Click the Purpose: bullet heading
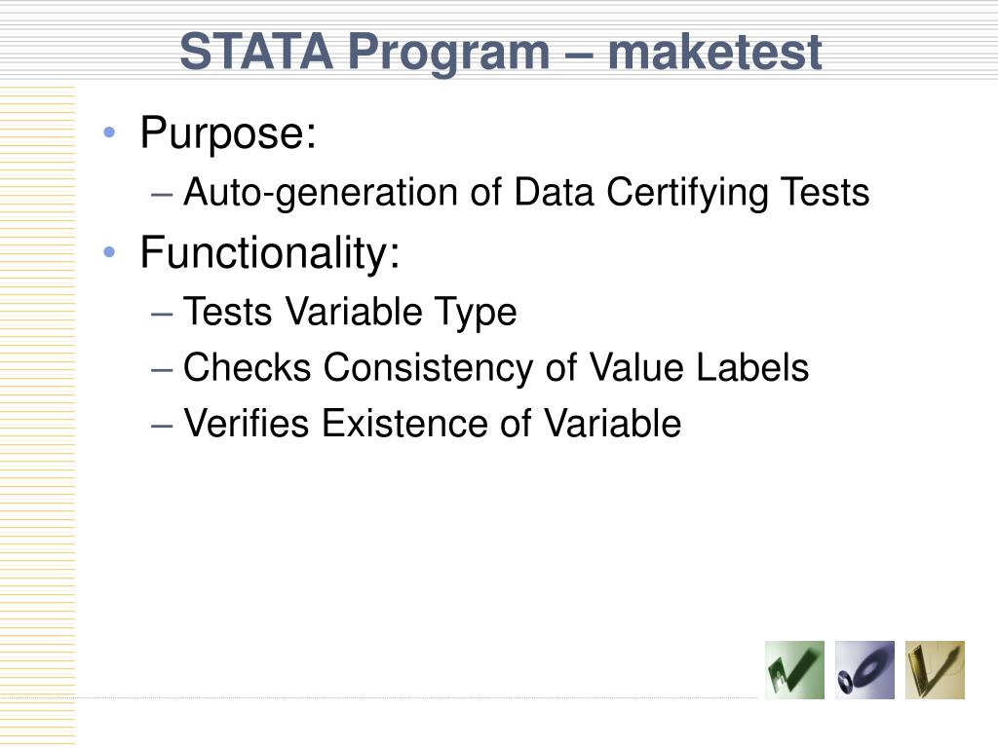 (228, 132)
